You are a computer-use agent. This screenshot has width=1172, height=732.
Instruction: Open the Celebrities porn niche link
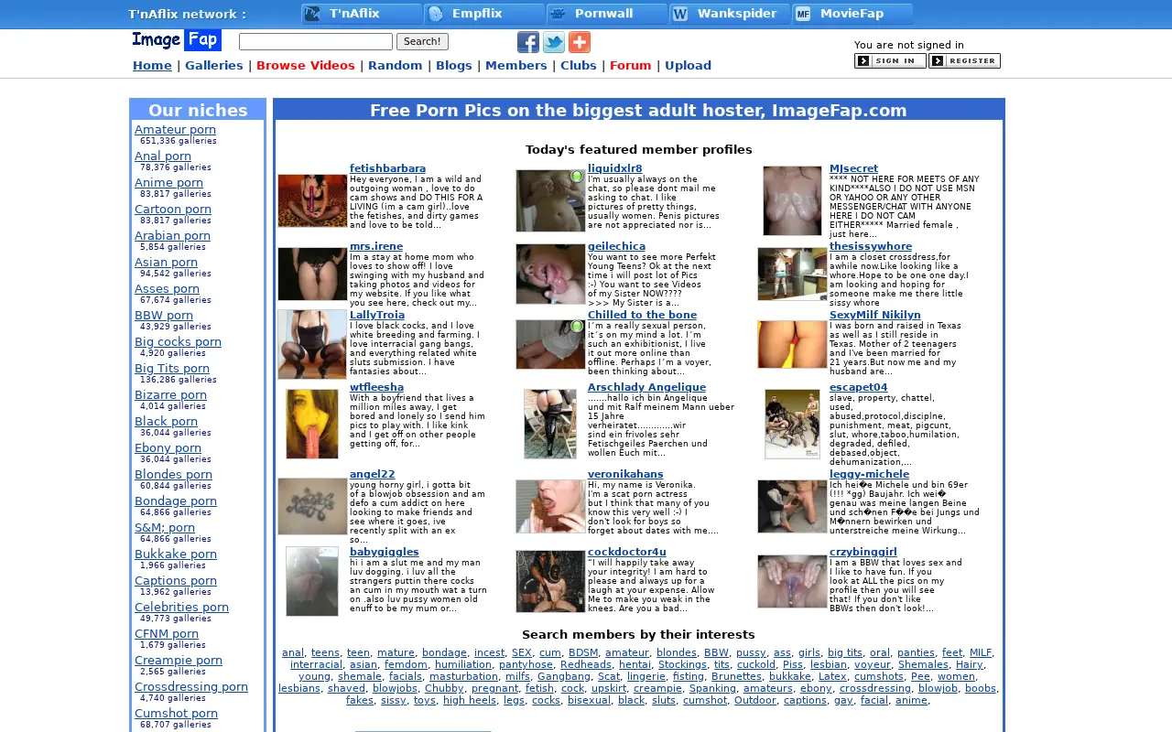(x=181, y=608)
